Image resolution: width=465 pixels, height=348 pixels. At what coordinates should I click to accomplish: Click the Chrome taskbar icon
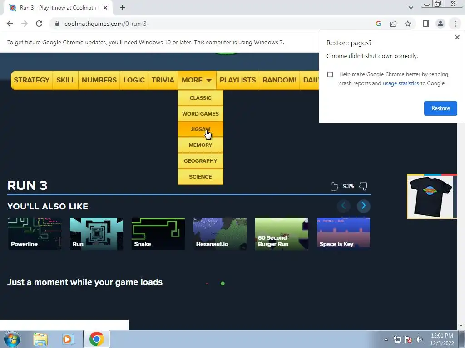(x=96, y=339)
